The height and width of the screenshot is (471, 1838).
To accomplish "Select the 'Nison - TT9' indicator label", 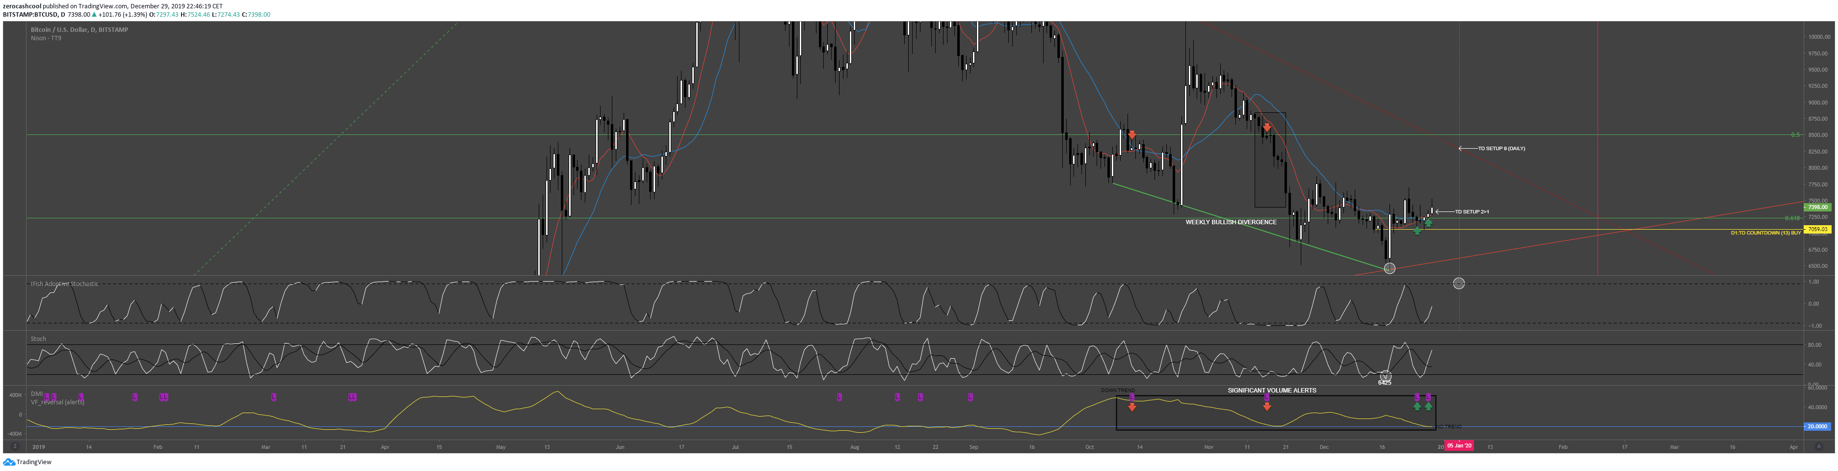I will click(46, 38).
